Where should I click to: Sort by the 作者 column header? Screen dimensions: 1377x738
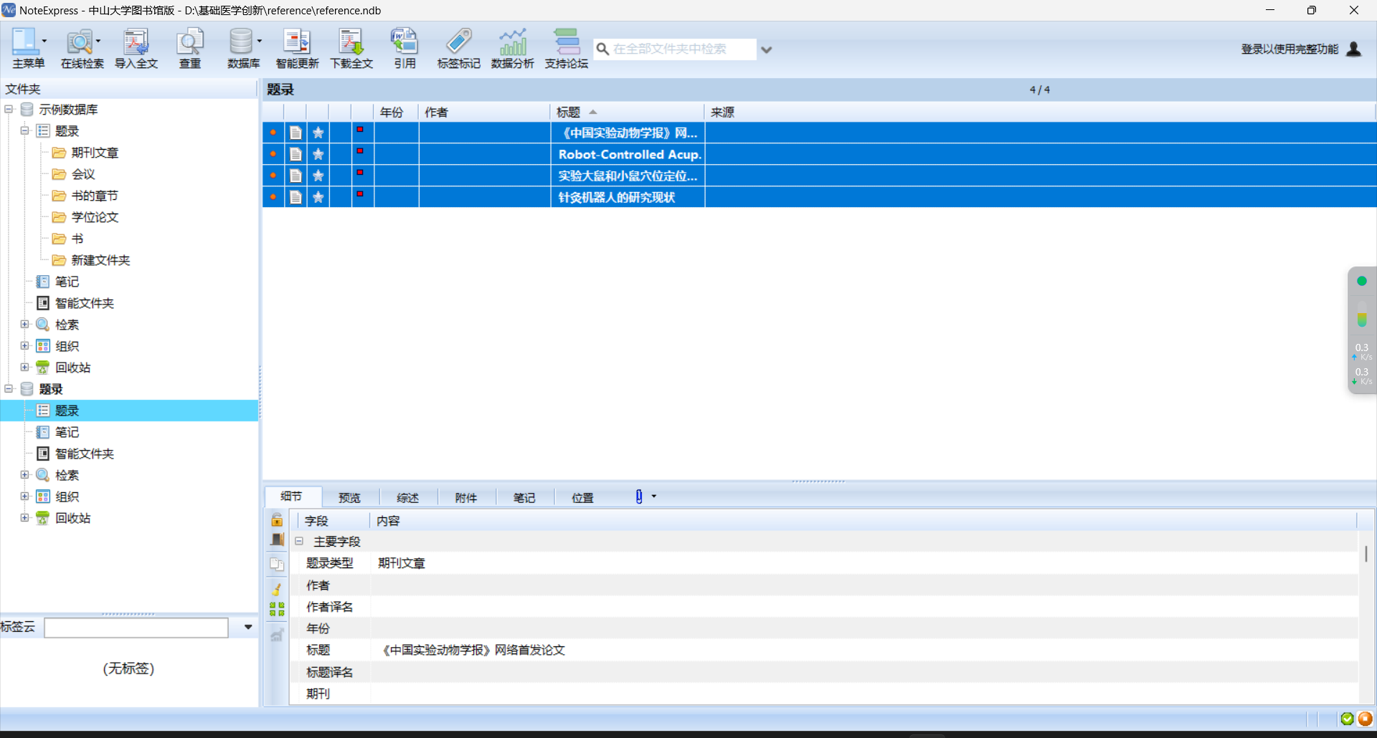pos(484,112)
